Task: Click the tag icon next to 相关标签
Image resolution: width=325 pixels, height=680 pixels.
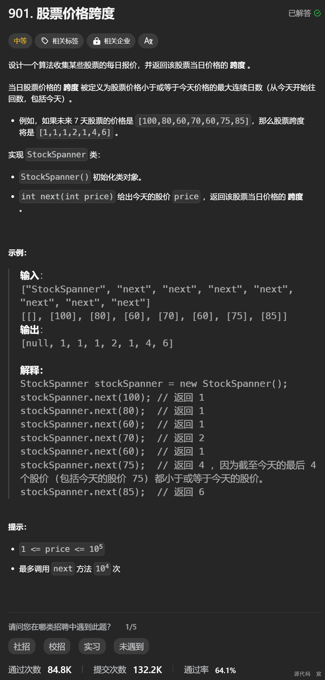Action: point(44,41)
